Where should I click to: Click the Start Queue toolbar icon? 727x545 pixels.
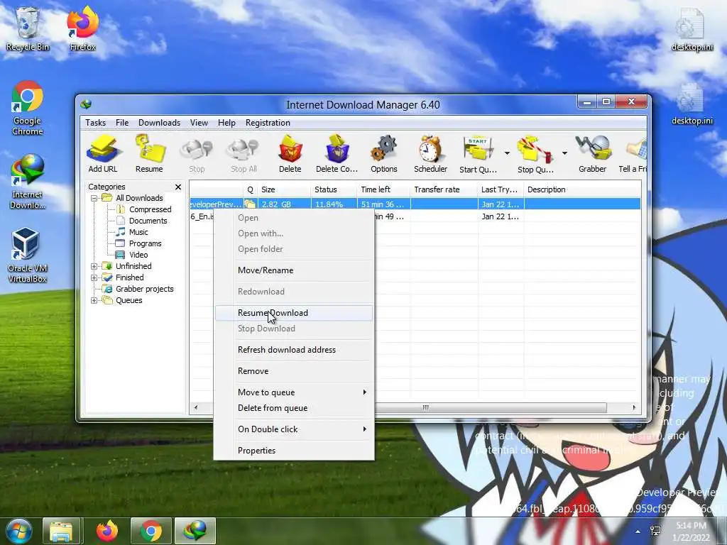coord(478,154)
